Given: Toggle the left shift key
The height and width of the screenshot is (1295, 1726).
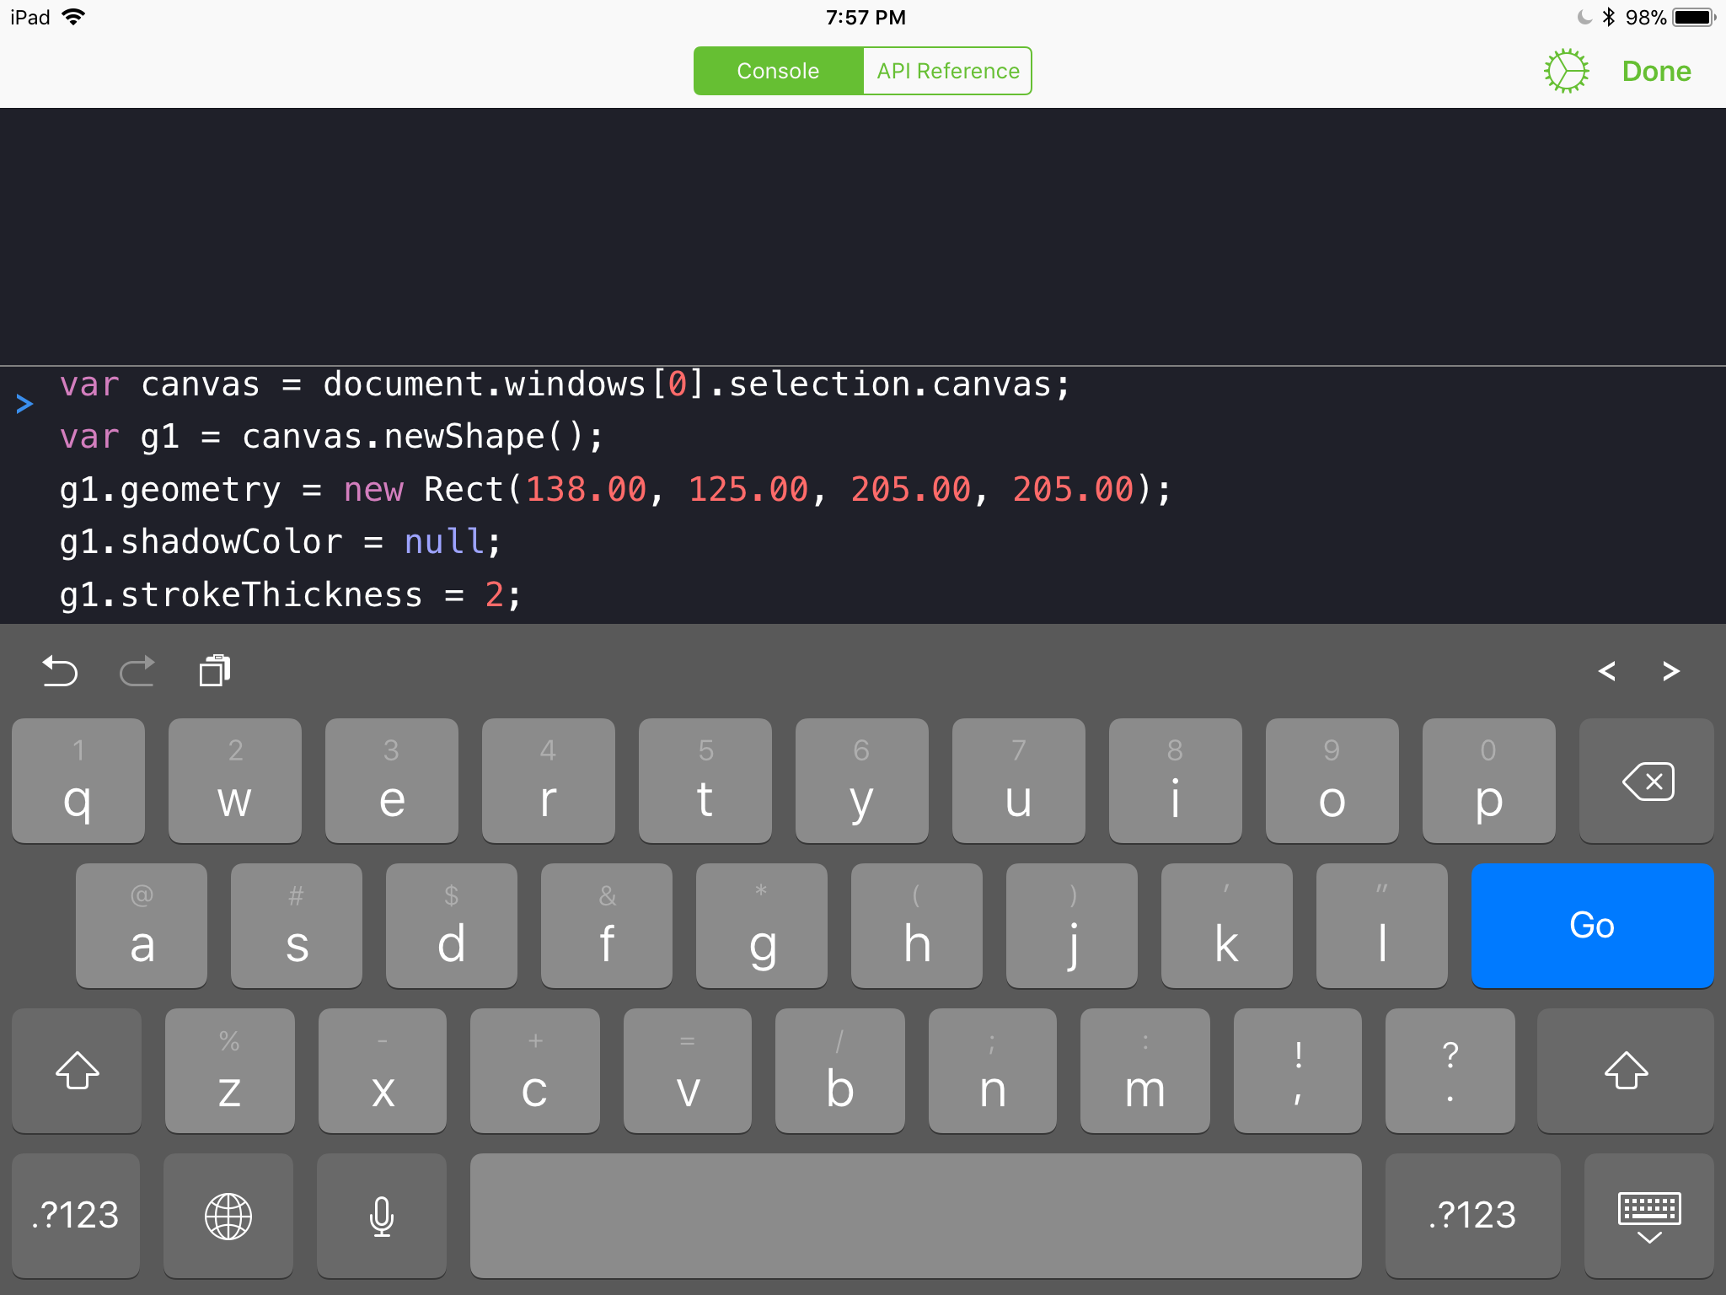Looking at the screenshot, I should click(77, 1071).
